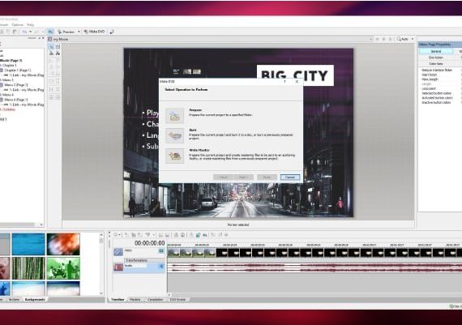Open the Preview button dropdown arrow
The height and width of the screenshot is (325, 462).
[79, 32]
